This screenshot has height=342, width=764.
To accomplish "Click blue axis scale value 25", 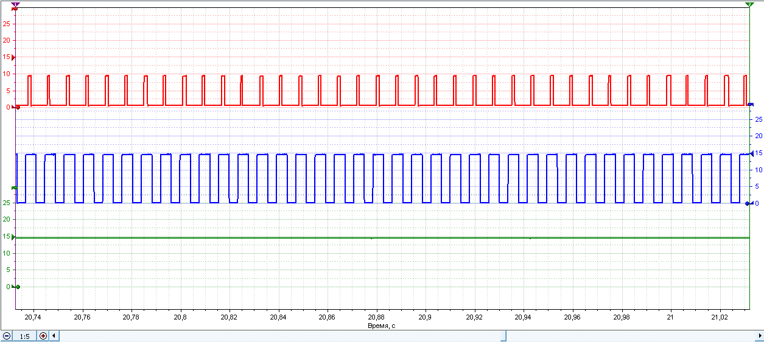I will 759,119.
